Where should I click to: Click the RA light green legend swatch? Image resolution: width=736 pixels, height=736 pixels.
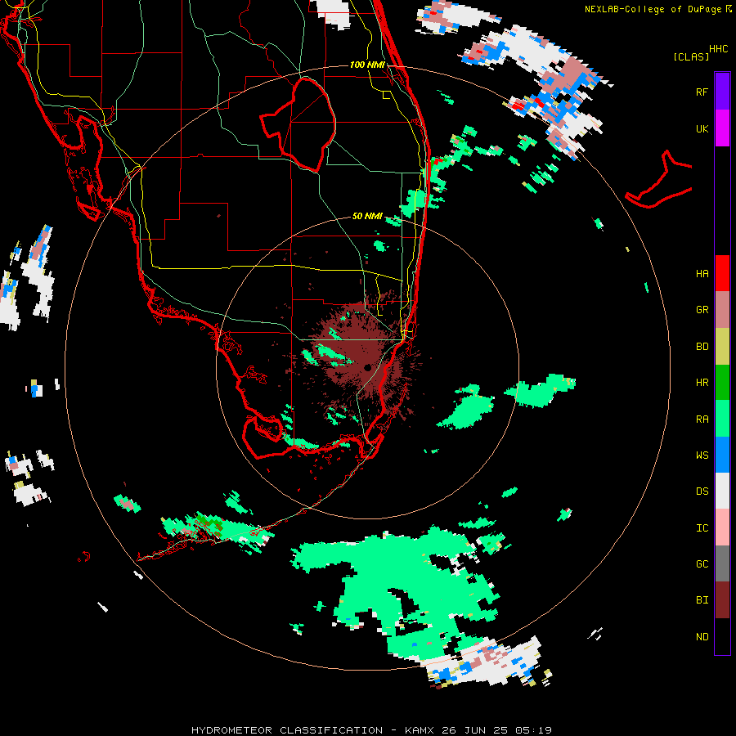coord(722,419)
